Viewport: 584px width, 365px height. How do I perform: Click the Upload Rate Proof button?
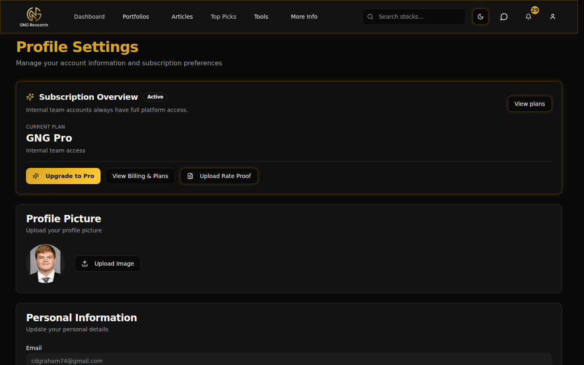(x=219, y=176)
